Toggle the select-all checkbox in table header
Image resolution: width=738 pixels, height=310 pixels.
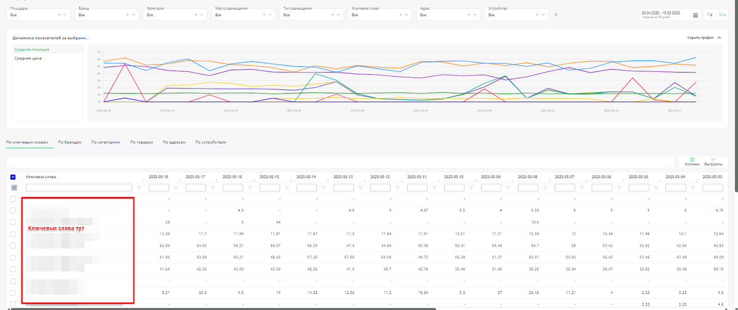(x=14, y=177)
